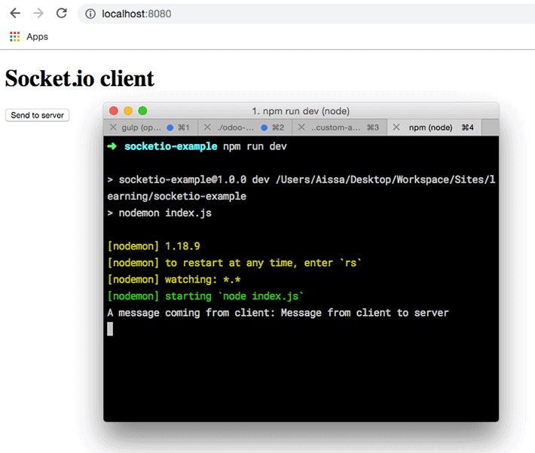Switch to the gulp terminal tab

(x=151, y=127)
